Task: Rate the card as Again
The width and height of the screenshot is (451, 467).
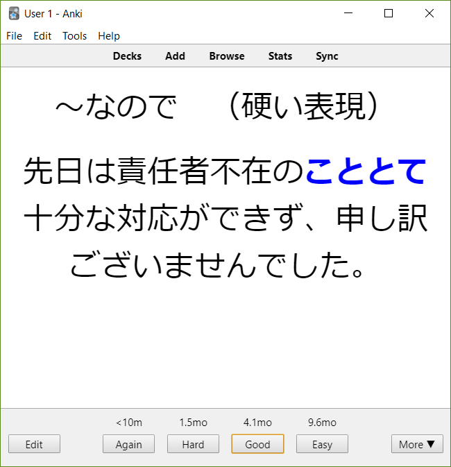Action: [128, 444]
